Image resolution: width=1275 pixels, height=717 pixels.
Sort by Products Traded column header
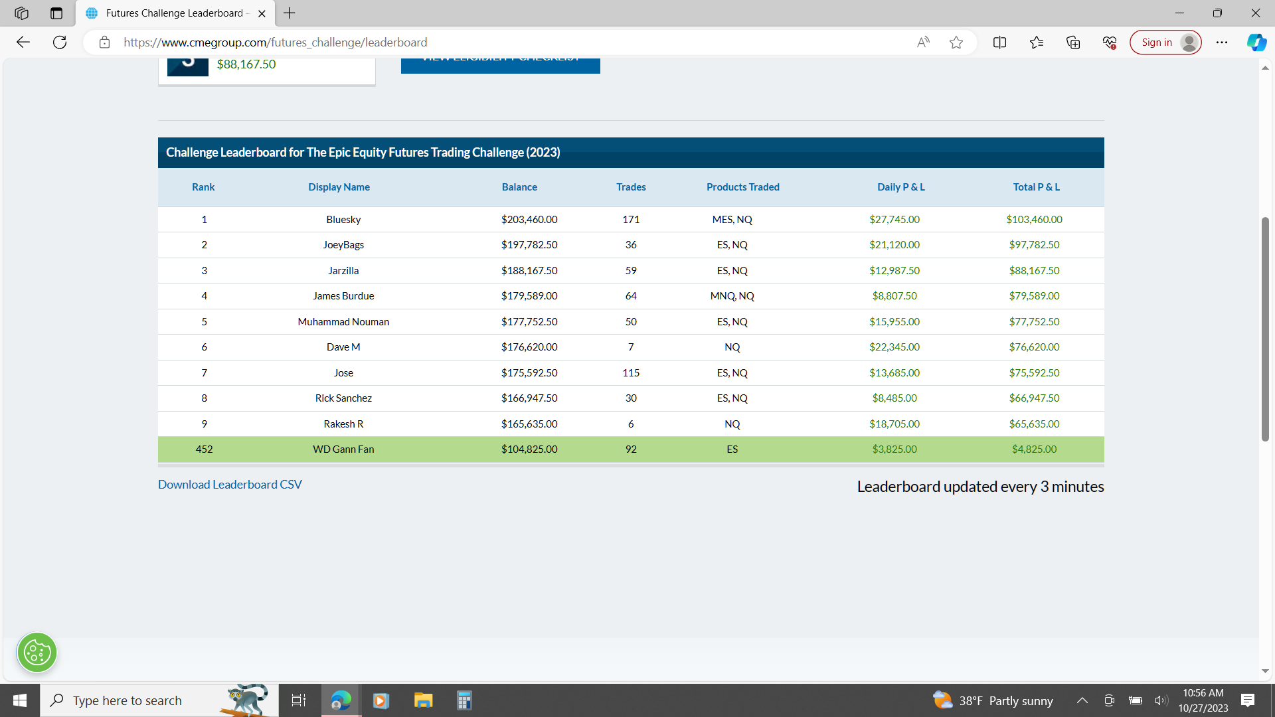pyautogui.click(x=743, y=187)
